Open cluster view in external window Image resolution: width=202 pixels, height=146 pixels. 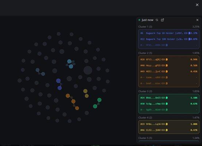tap(163, 20)
